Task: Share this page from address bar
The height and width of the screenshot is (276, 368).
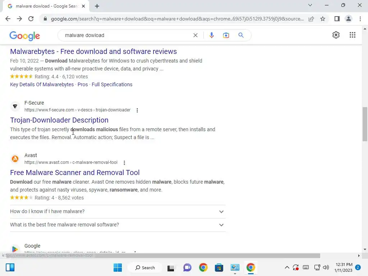Action: [311, 19]
